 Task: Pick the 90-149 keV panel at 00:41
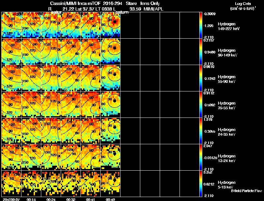tap(90, 51)
